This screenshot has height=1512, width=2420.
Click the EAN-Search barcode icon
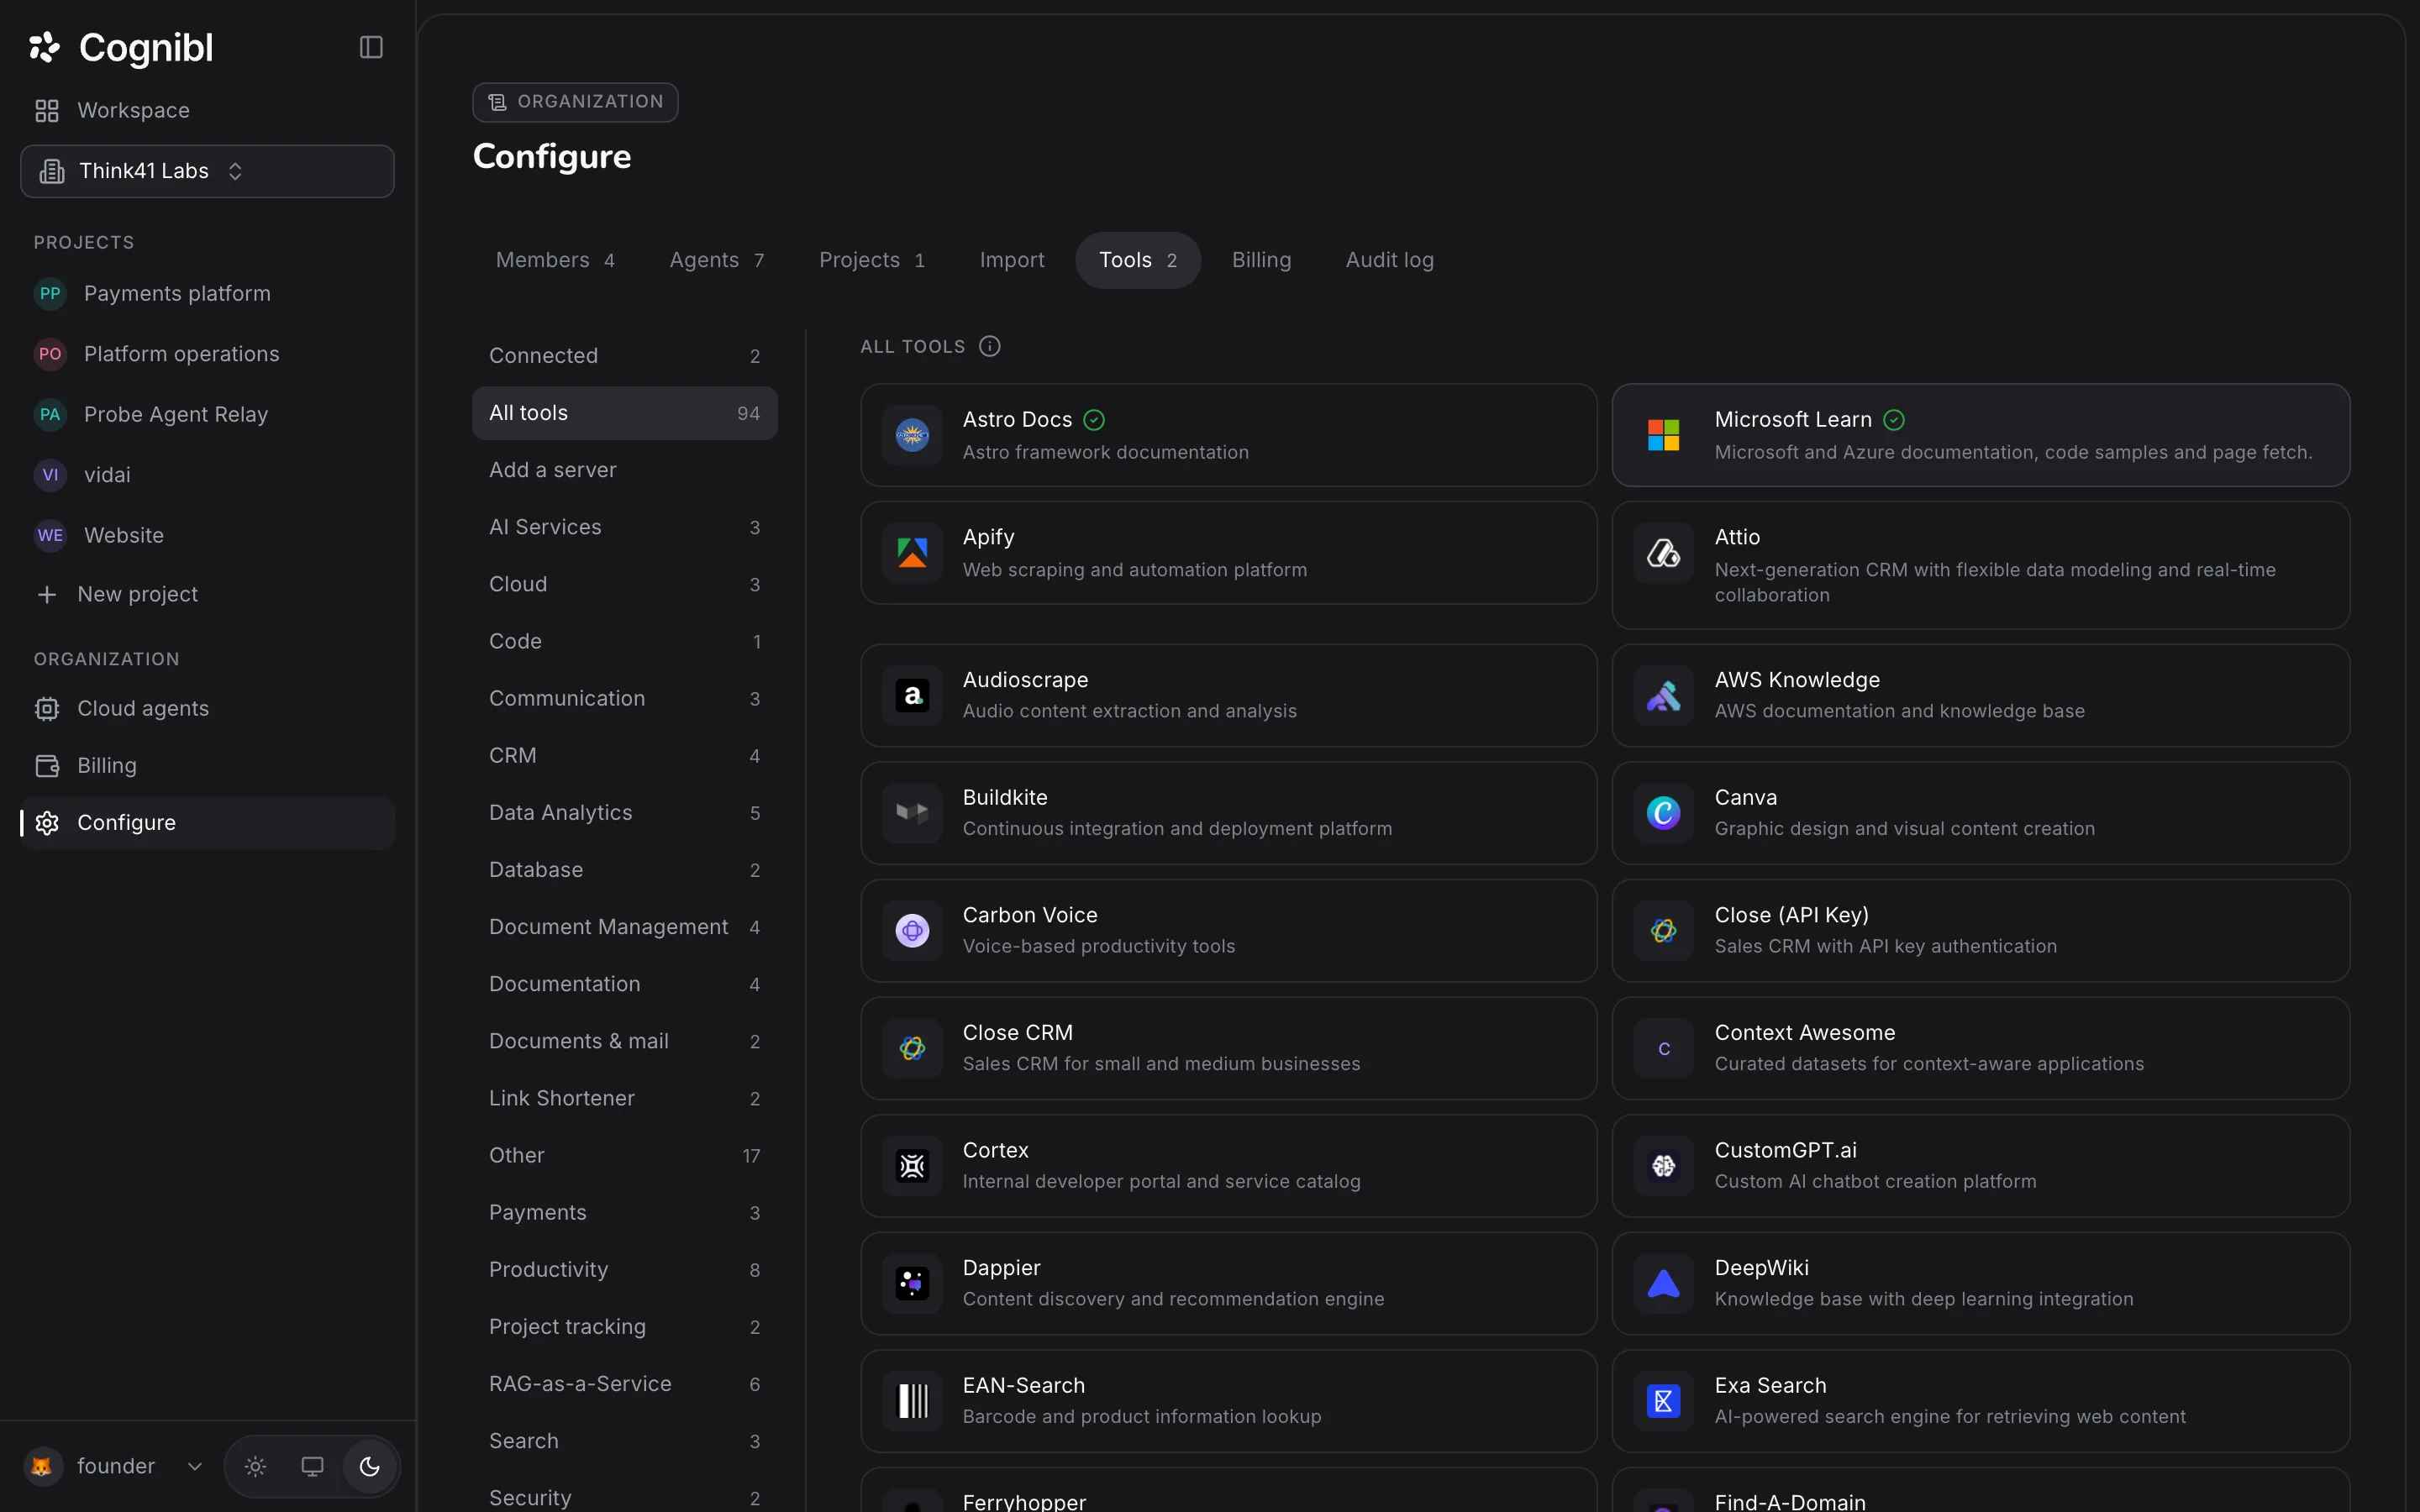point(912,1401)
